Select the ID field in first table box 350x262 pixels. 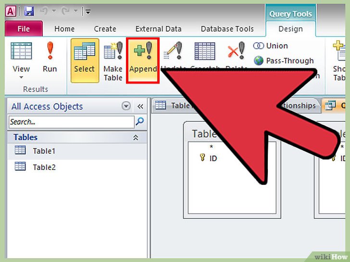click(213, 158)
